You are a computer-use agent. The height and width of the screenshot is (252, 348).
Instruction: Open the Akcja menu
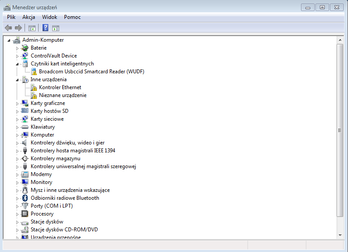point(29,17)
